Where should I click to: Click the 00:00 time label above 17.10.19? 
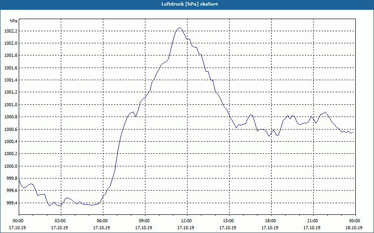(x=17, y=221)
